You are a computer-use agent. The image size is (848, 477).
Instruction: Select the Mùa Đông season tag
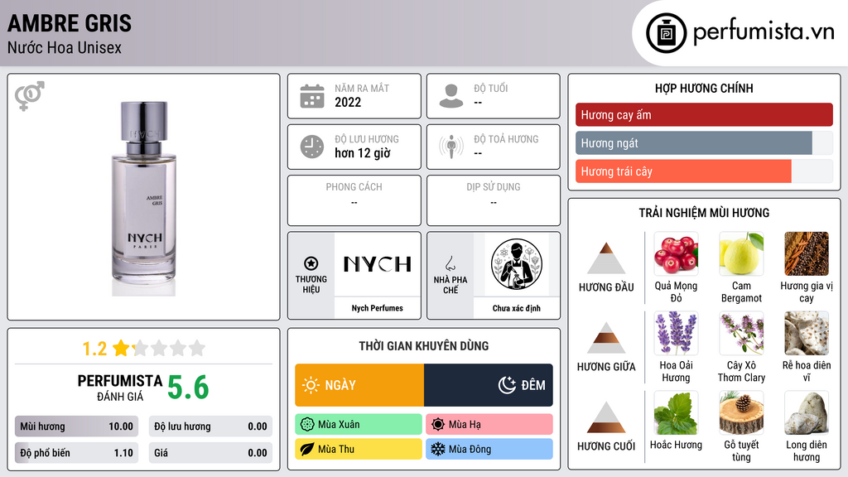(489, 449)
